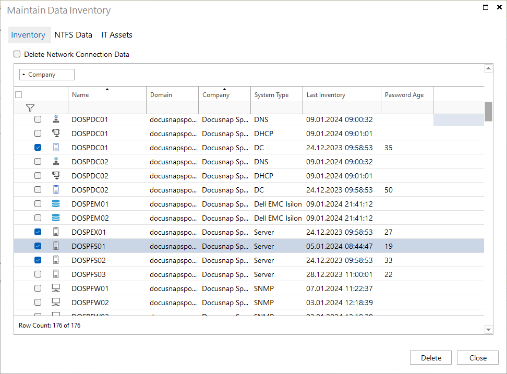
Task: Check the DOSPEM01 row checkbox
Action: click(x=38, y=203)
